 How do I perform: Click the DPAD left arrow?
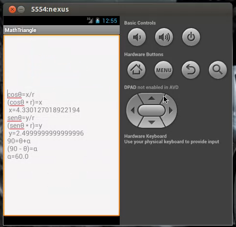[x=133, y=110]
